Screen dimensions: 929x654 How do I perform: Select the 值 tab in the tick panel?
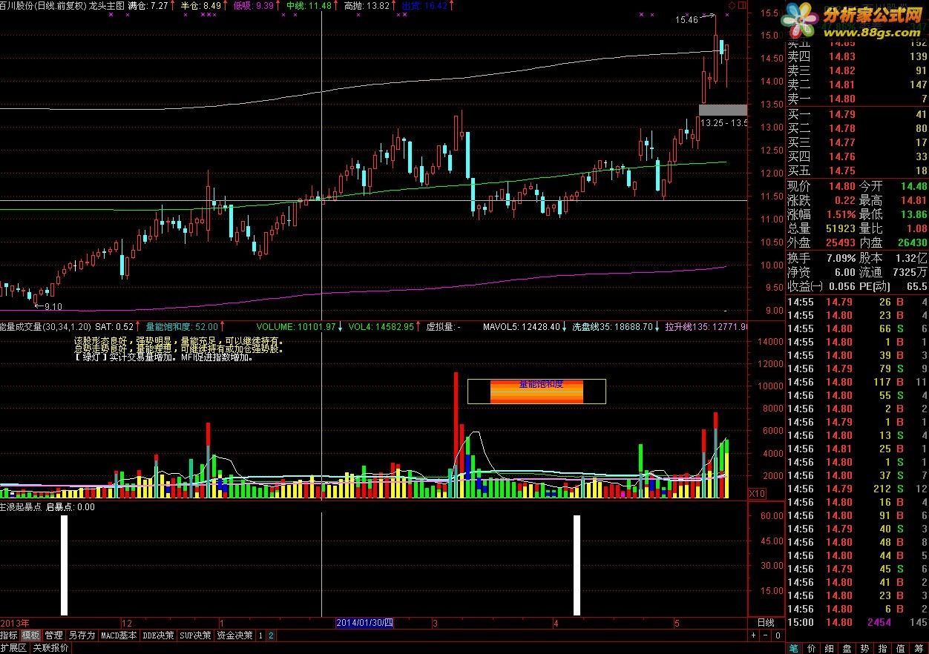pos(902,648)
